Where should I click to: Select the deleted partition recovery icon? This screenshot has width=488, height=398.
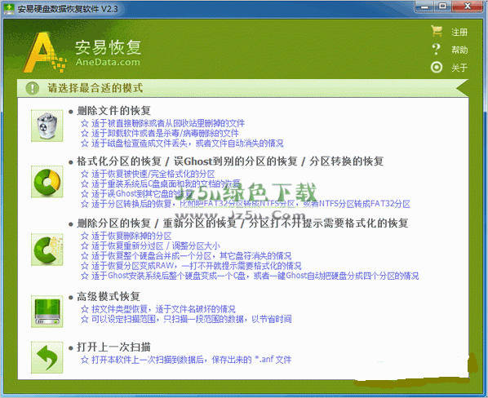(x=47, y=250)
